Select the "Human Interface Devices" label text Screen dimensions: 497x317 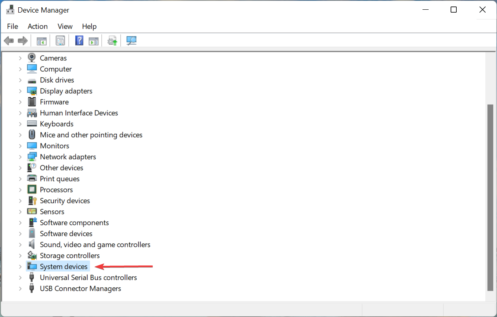(79, 113)
